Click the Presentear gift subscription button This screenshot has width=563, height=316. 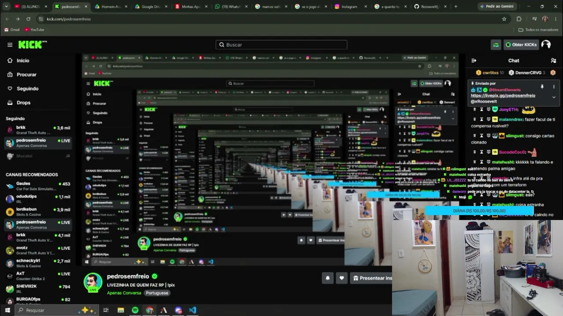[x=372, y=278]
